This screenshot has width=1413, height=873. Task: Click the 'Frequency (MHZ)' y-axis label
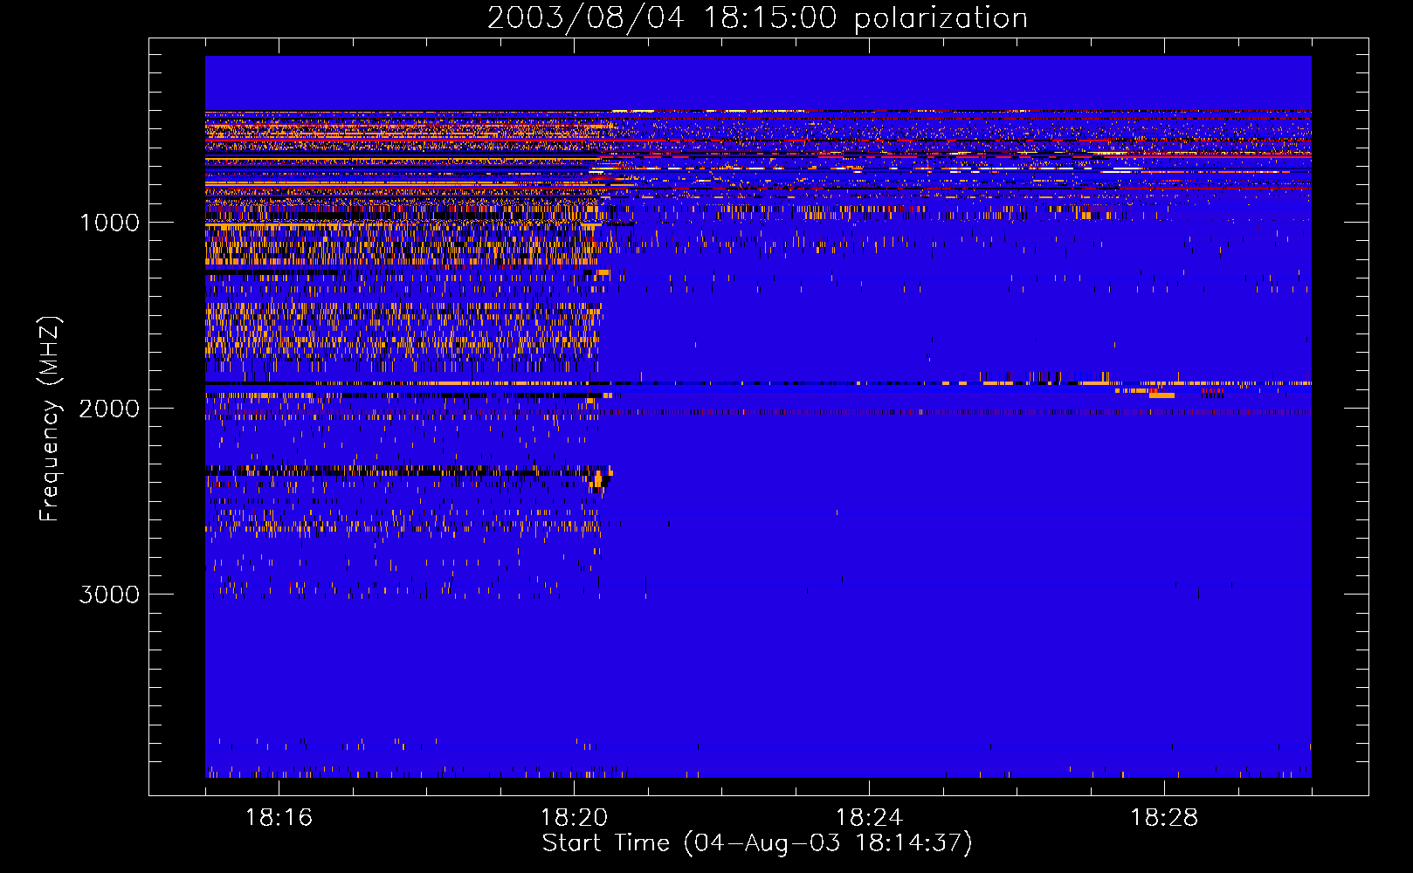click(x=51, y=419)
